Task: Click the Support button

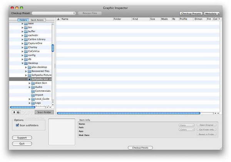Action: (22, 138)
